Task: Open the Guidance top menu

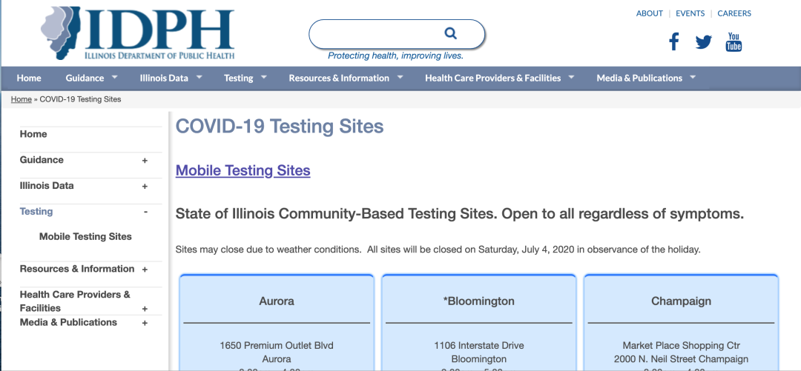Action: coord(85,78)
